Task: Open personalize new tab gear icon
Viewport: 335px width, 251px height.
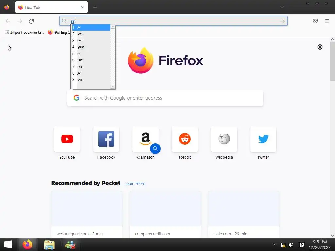Action: pos(320,47)
